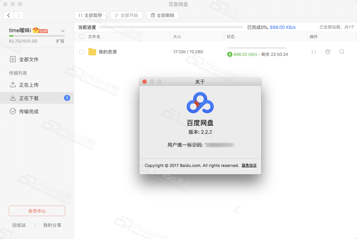
Task: Click the Baidu Netdisk logo in About dialog
Action: click(x=200, y=103)
